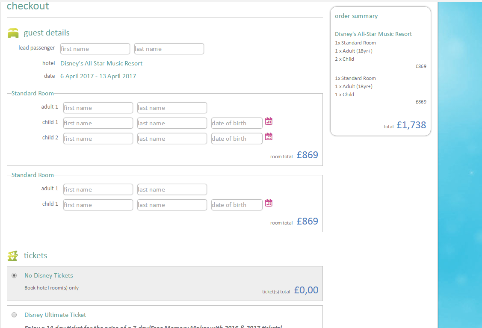Click second room child 1 last name field
The image size is (482, 328).
click(x=172, y=205)
